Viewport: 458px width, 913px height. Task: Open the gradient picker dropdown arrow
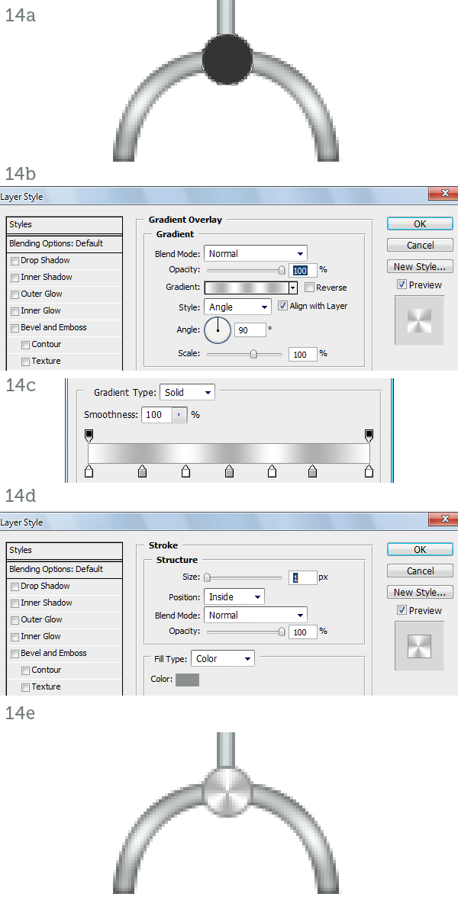[293, 288]
